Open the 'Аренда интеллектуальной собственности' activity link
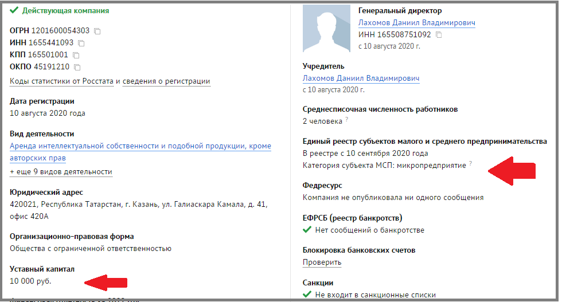The height and width of the screenshot is (302, 562). [x=140, y=146]
